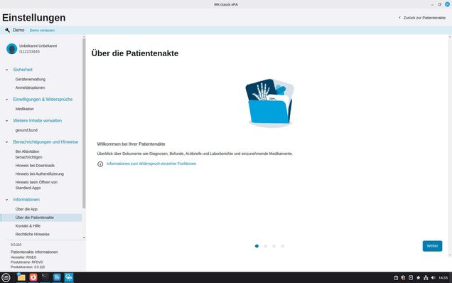Open Hinweis beim Öffnen von Standard-Apps

click(x=36, y=185)
